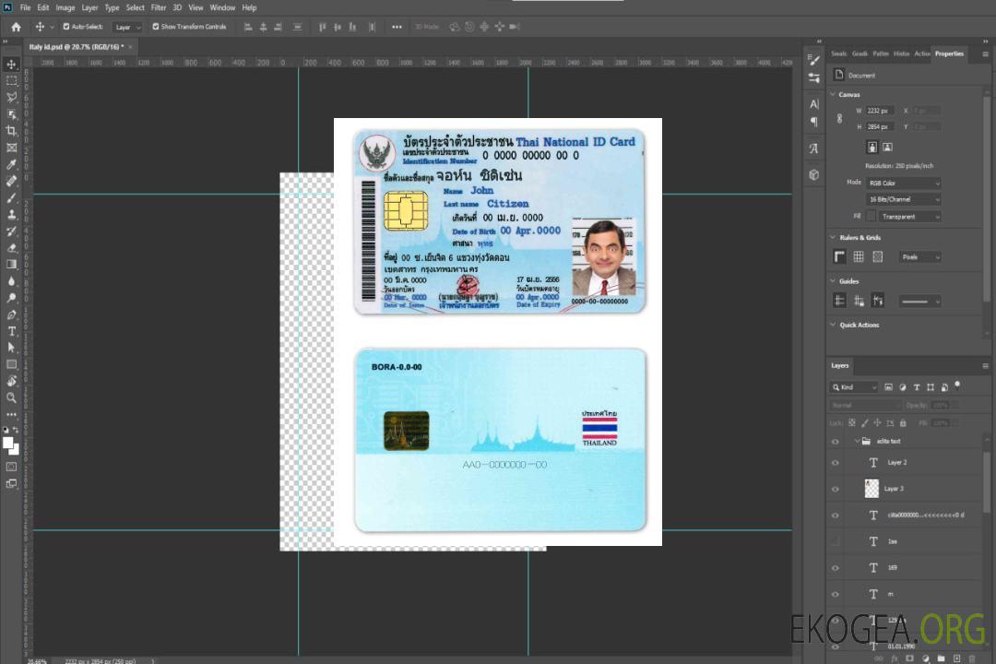
Task: Select the Zoom tool
Action: click(11, 397)
